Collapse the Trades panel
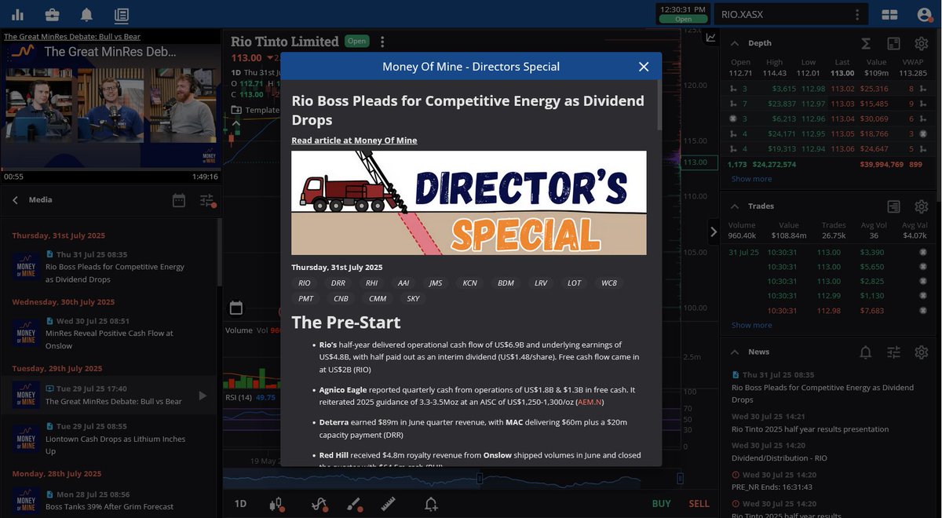The height and width of the screenshot is (518, 942). pos(735,206)
